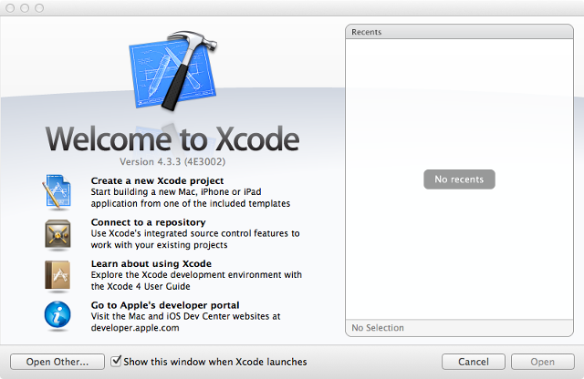
Task: Select Create a new Xcode project
Action: [x=157, y=180]
